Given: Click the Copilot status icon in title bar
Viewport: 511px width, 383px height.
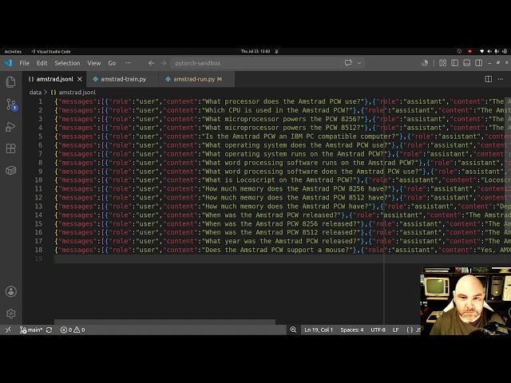Looking at the screenshot, I should pos(425,63).
